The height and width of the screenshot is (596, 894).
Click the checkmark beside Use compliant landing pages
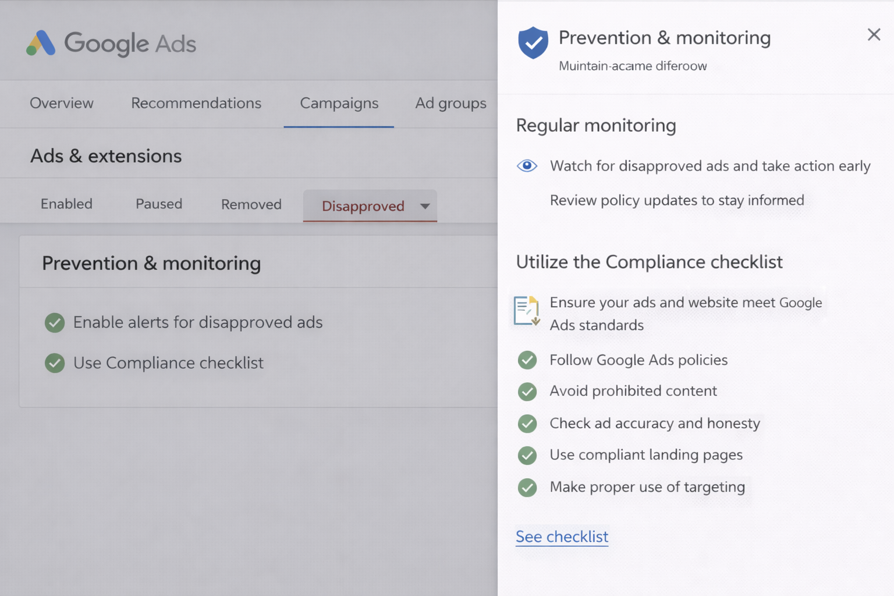tap(527, 455)
